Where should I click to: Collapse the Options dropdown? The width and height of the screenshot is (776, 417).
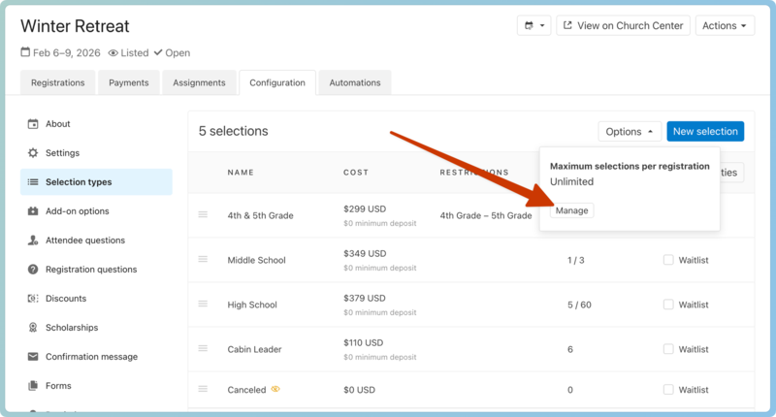630,132
